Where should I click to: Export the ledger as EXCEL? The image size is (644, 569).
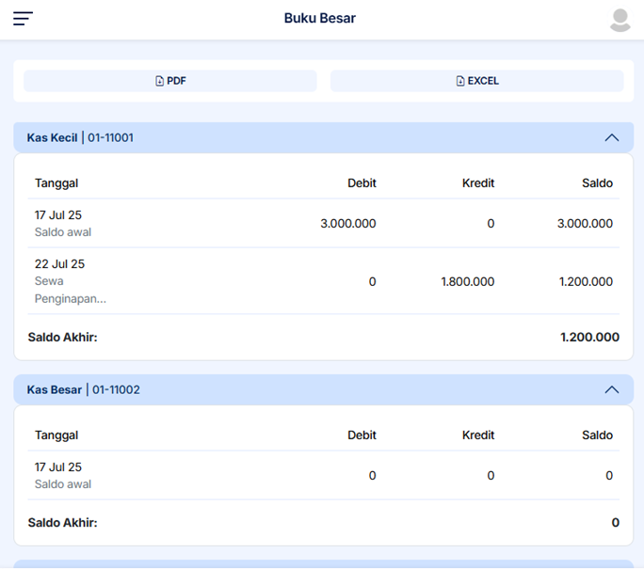tap(476, 81)
